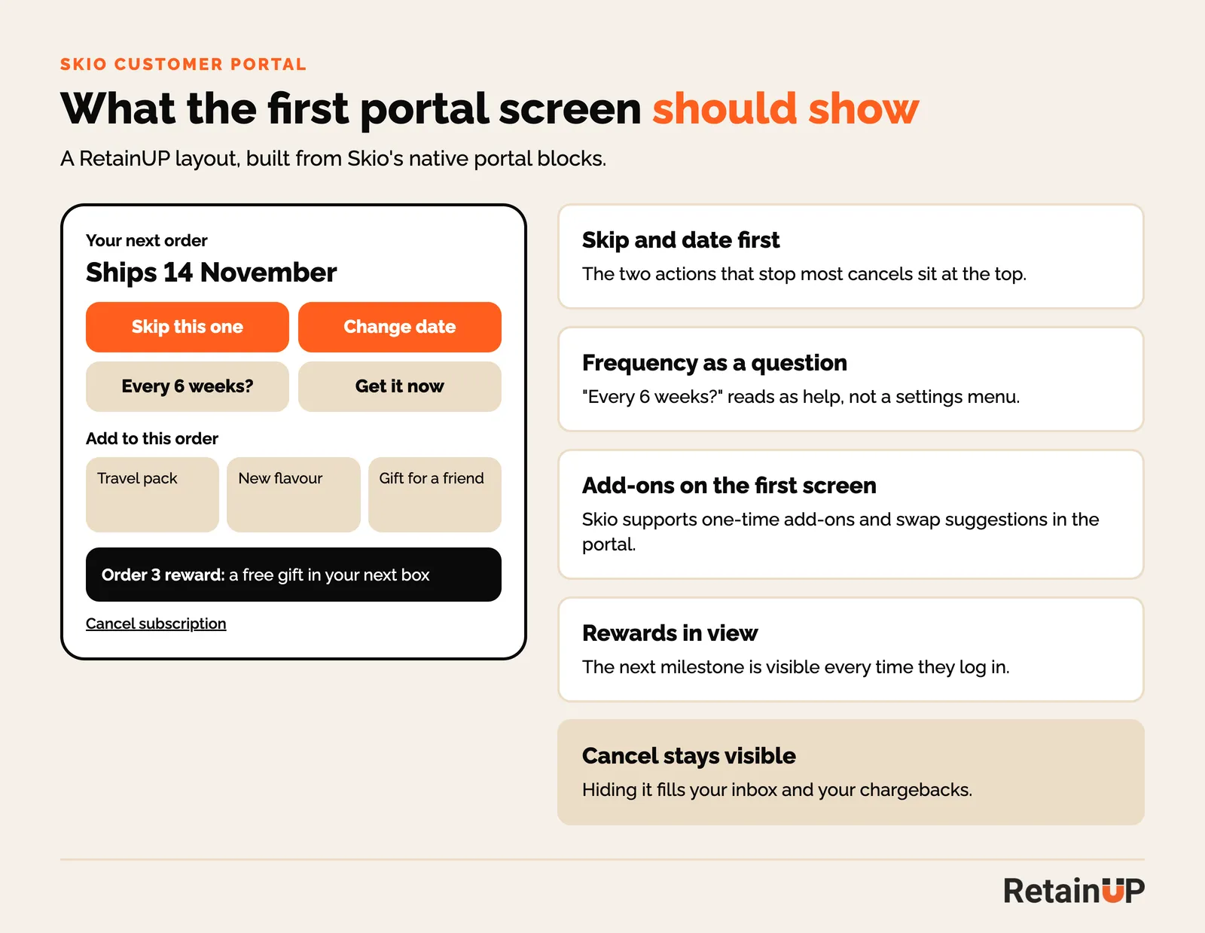Click the Skip this one button
This screenshot has height=933, width=1205.
[188, 327]
